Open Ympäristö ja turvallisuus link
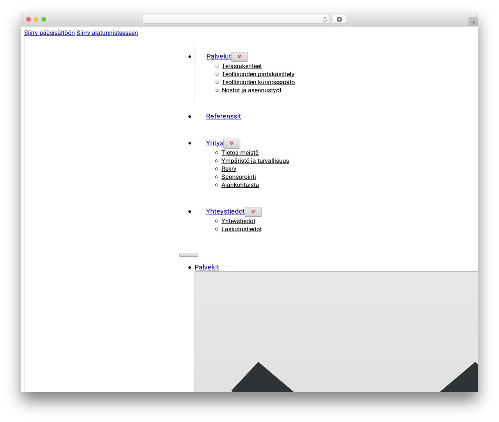Image resolution: width=499 pixels, height=422 pixels. pos(255,161)
